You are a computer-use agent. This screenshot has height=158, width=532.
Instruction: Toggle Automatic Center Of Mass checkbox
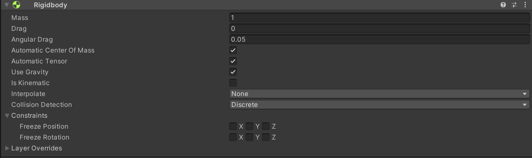point(233,50)
